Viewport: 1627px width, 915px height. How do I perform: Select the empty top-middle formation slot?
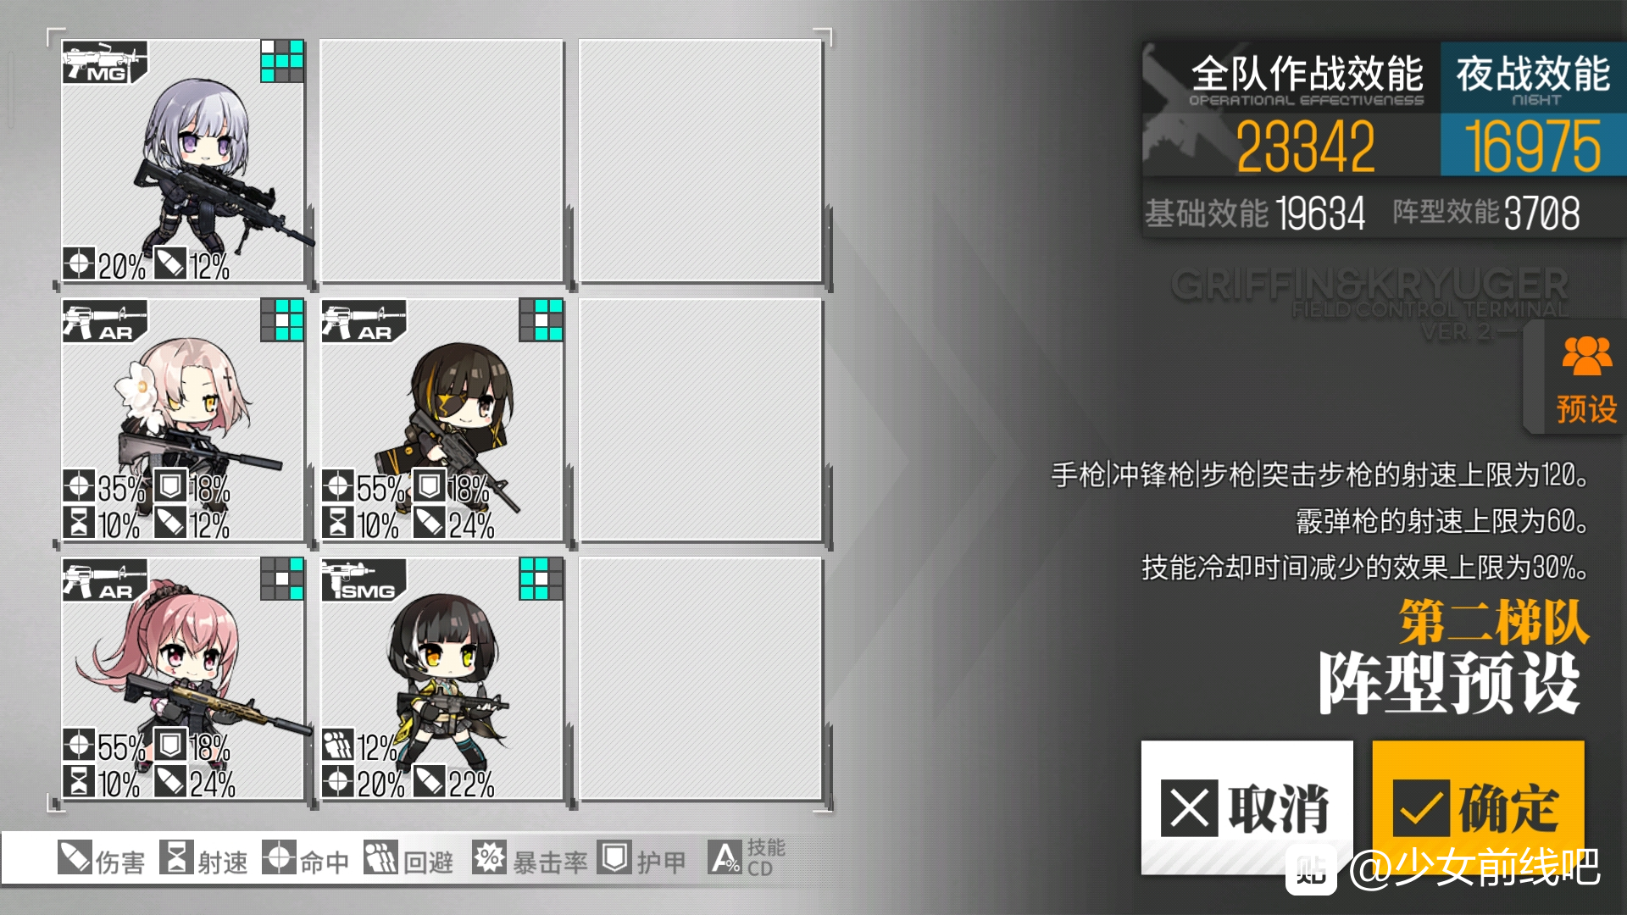pos(441,160)
